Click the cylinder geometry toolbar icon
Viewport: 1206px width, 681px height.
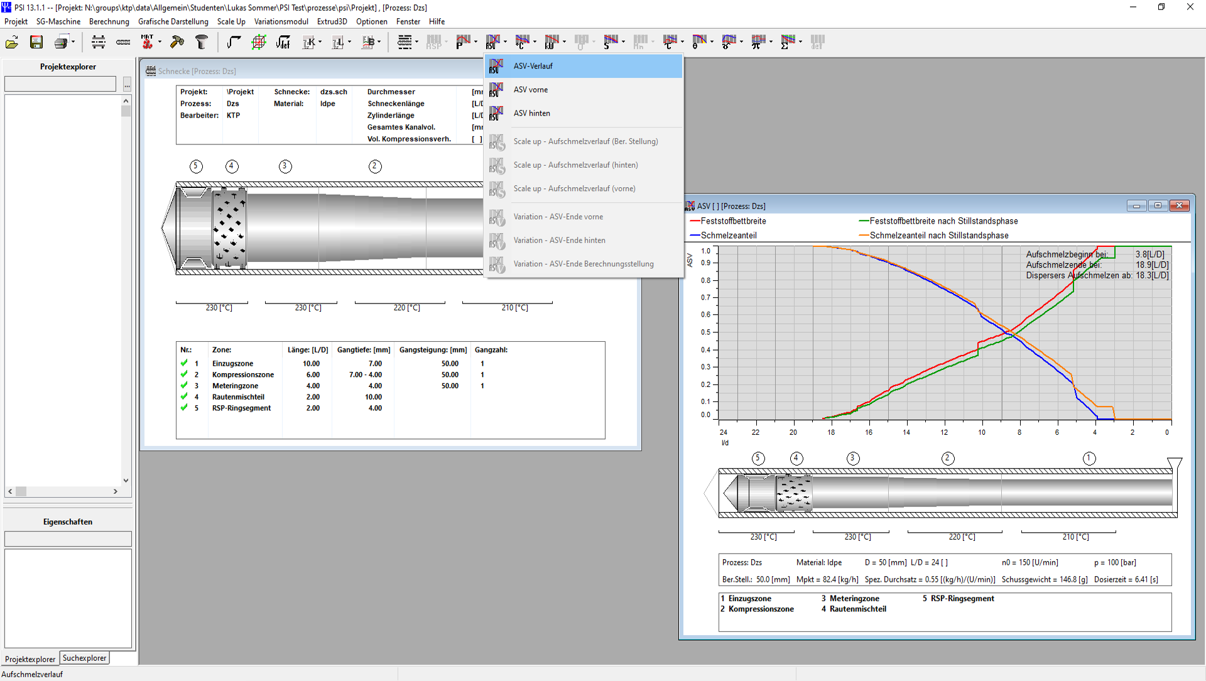[99, 42]
